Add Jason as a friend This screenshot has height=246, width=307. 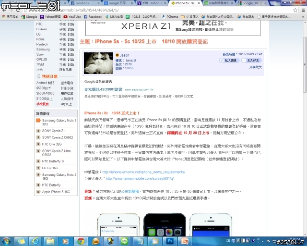pyautogui.click(x=251, y=61)
